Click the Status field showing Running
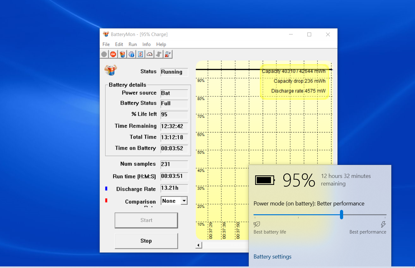Viewport: 415px width, 268px height. point(174,72)
